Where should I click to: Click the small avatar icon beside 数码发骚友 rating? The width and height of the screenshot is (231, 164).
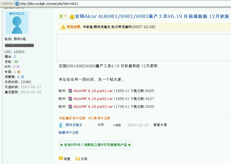point(61,125)
